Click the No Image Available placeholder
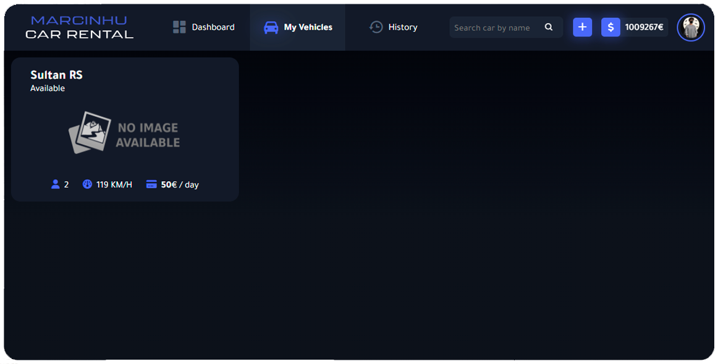Image resolution: width=718 pixels, height=364 pixels. (124, 133)
